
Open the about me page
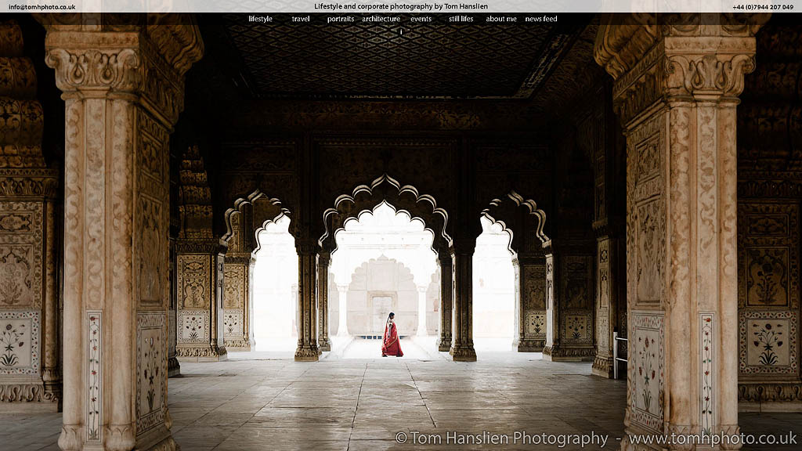[x=501, y=19]
